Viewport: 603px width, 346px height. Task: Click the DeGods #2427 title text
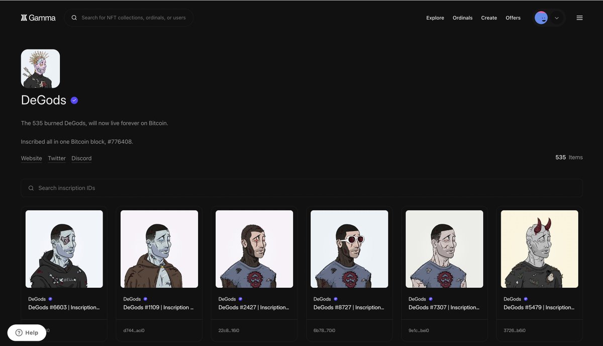coord(254,307)
